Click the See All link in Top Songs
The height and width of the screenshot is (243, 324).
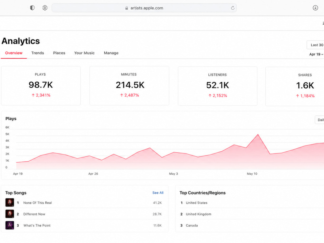click(x=158, y=192)
